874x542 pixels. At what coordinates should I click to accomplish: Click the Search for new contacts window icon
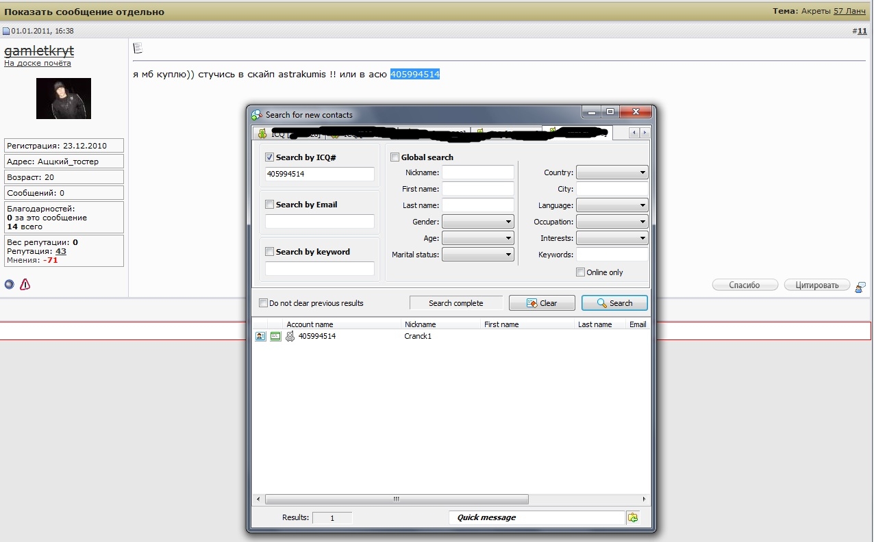pyautogui.click(x=257, y=115)
